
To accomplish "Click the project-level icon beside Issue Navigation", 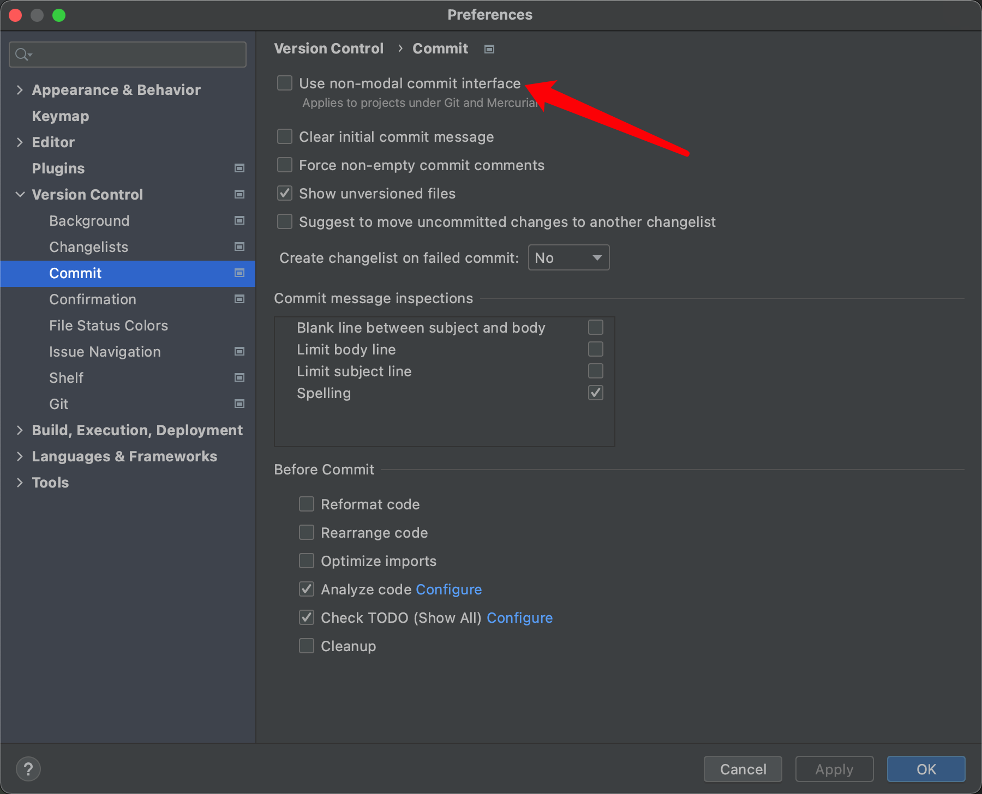I will 239,352.
